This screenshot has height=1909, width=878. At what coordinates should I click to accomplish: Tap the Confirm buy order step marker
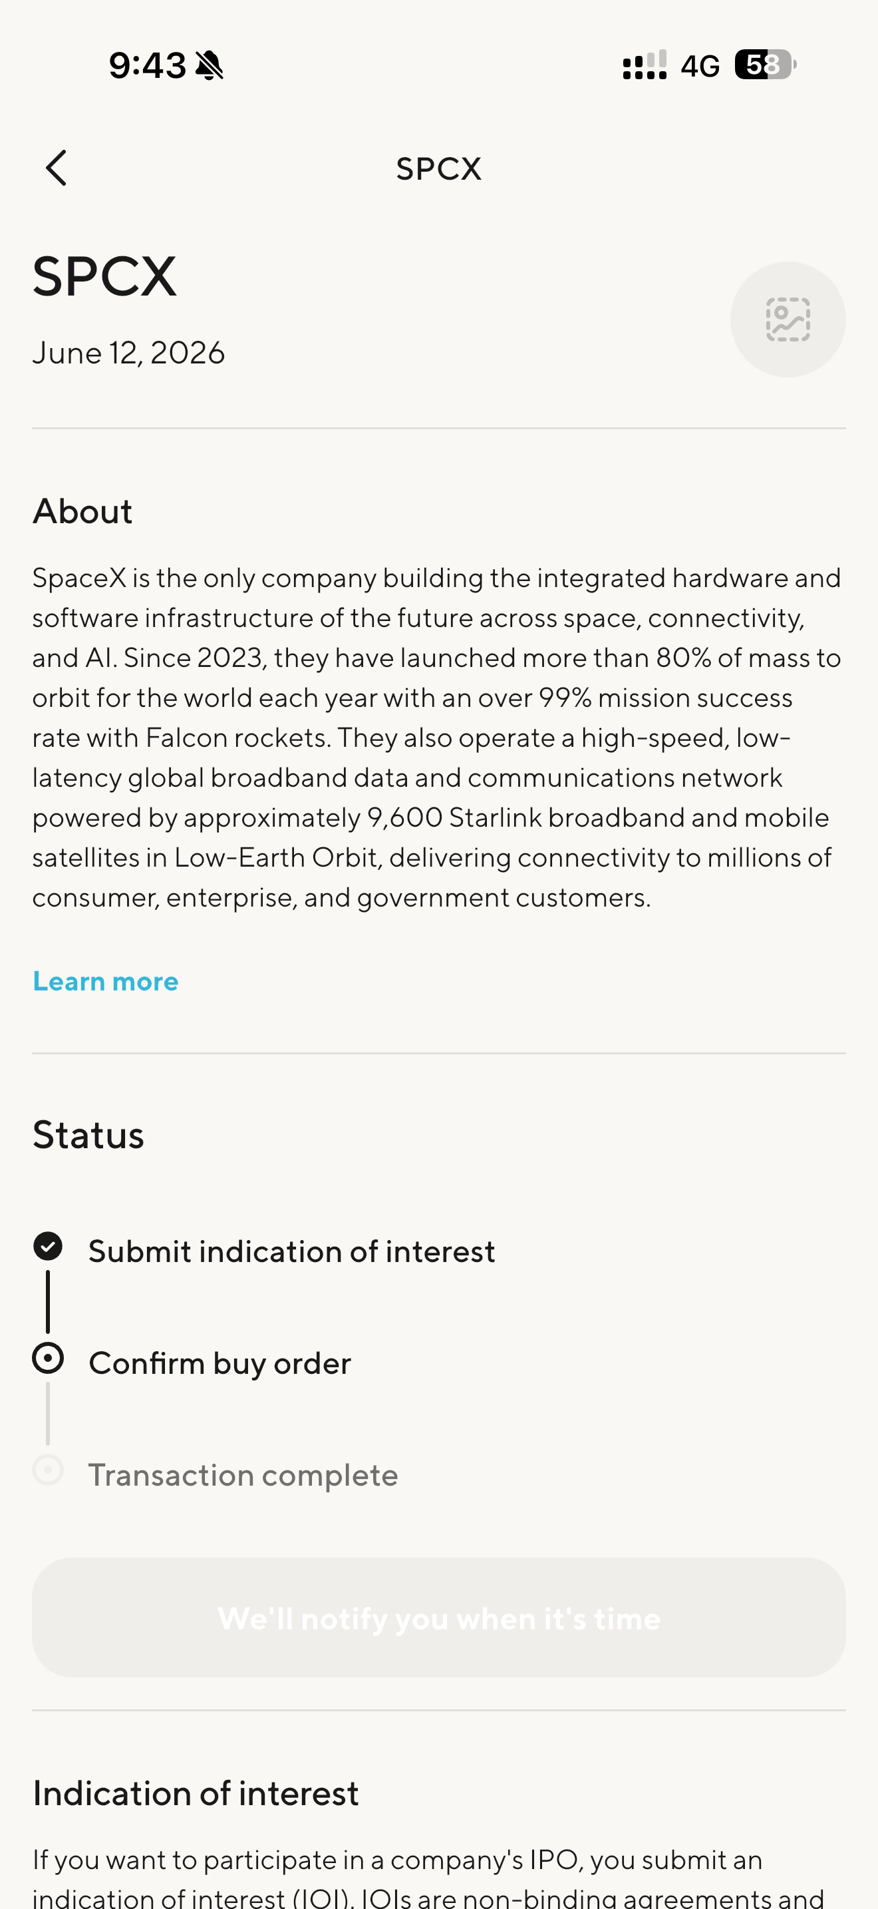pyautogui.click(x=48, y=1359)
